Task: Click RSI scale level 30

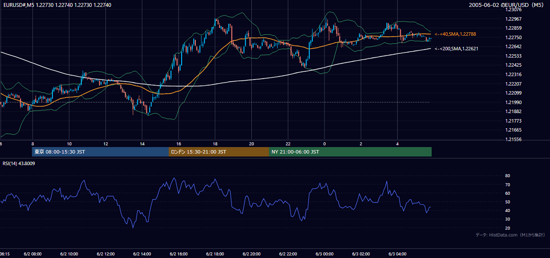Action: pyautogui.click(x=507, y=219)
